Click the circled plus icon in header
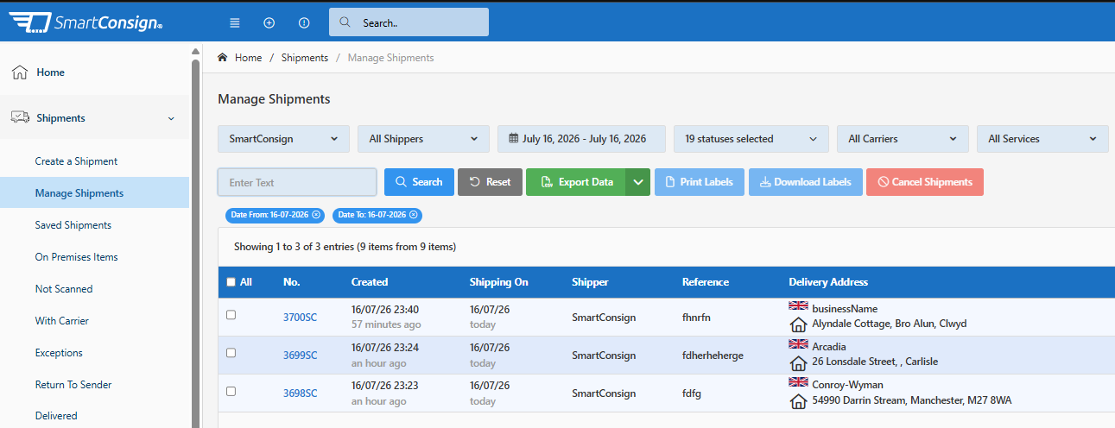The height and width of the screenshot is (428, 1115). coord(269,22)
